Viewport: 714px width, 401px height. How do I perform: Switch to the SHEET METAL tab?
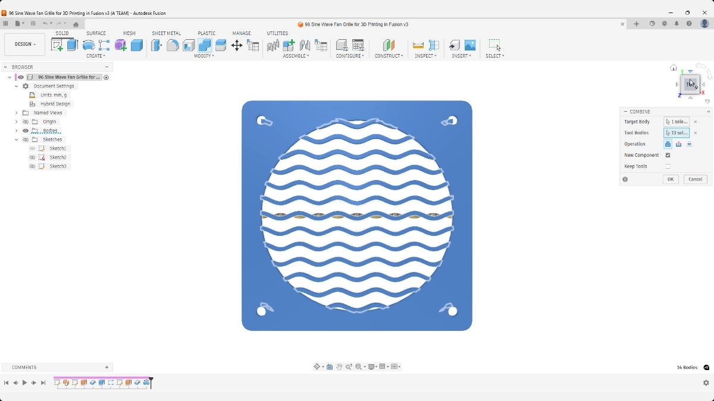pyautogui.click(x=166, y=33)
